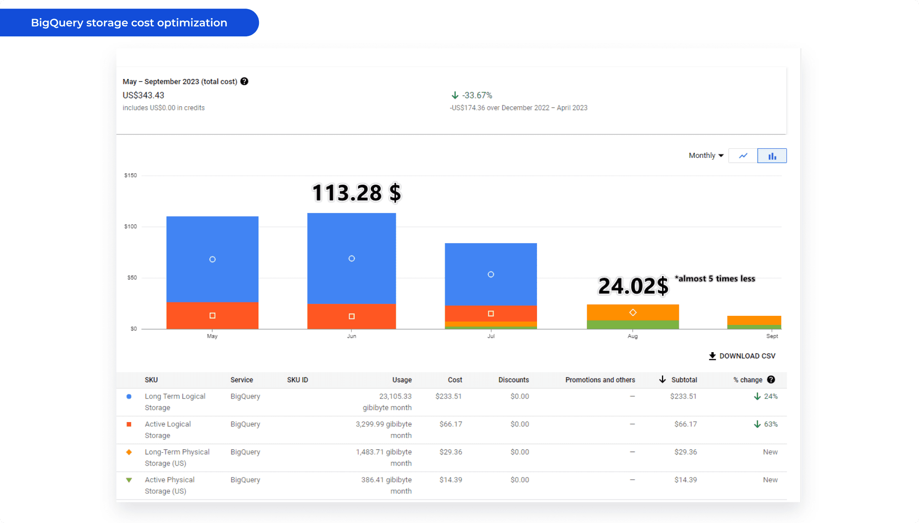Click the download arrow icon beside DOWNLOAD CSV

click(712, 356)
